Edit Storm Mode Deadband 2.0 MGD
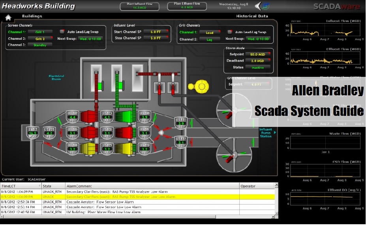 point(258,61)
